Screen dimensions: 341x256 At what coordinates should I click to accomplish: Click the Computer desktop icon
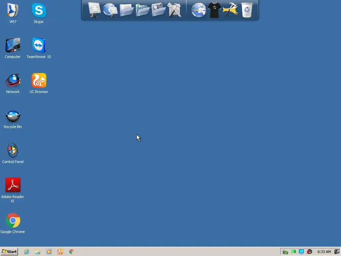coord(13,48)
